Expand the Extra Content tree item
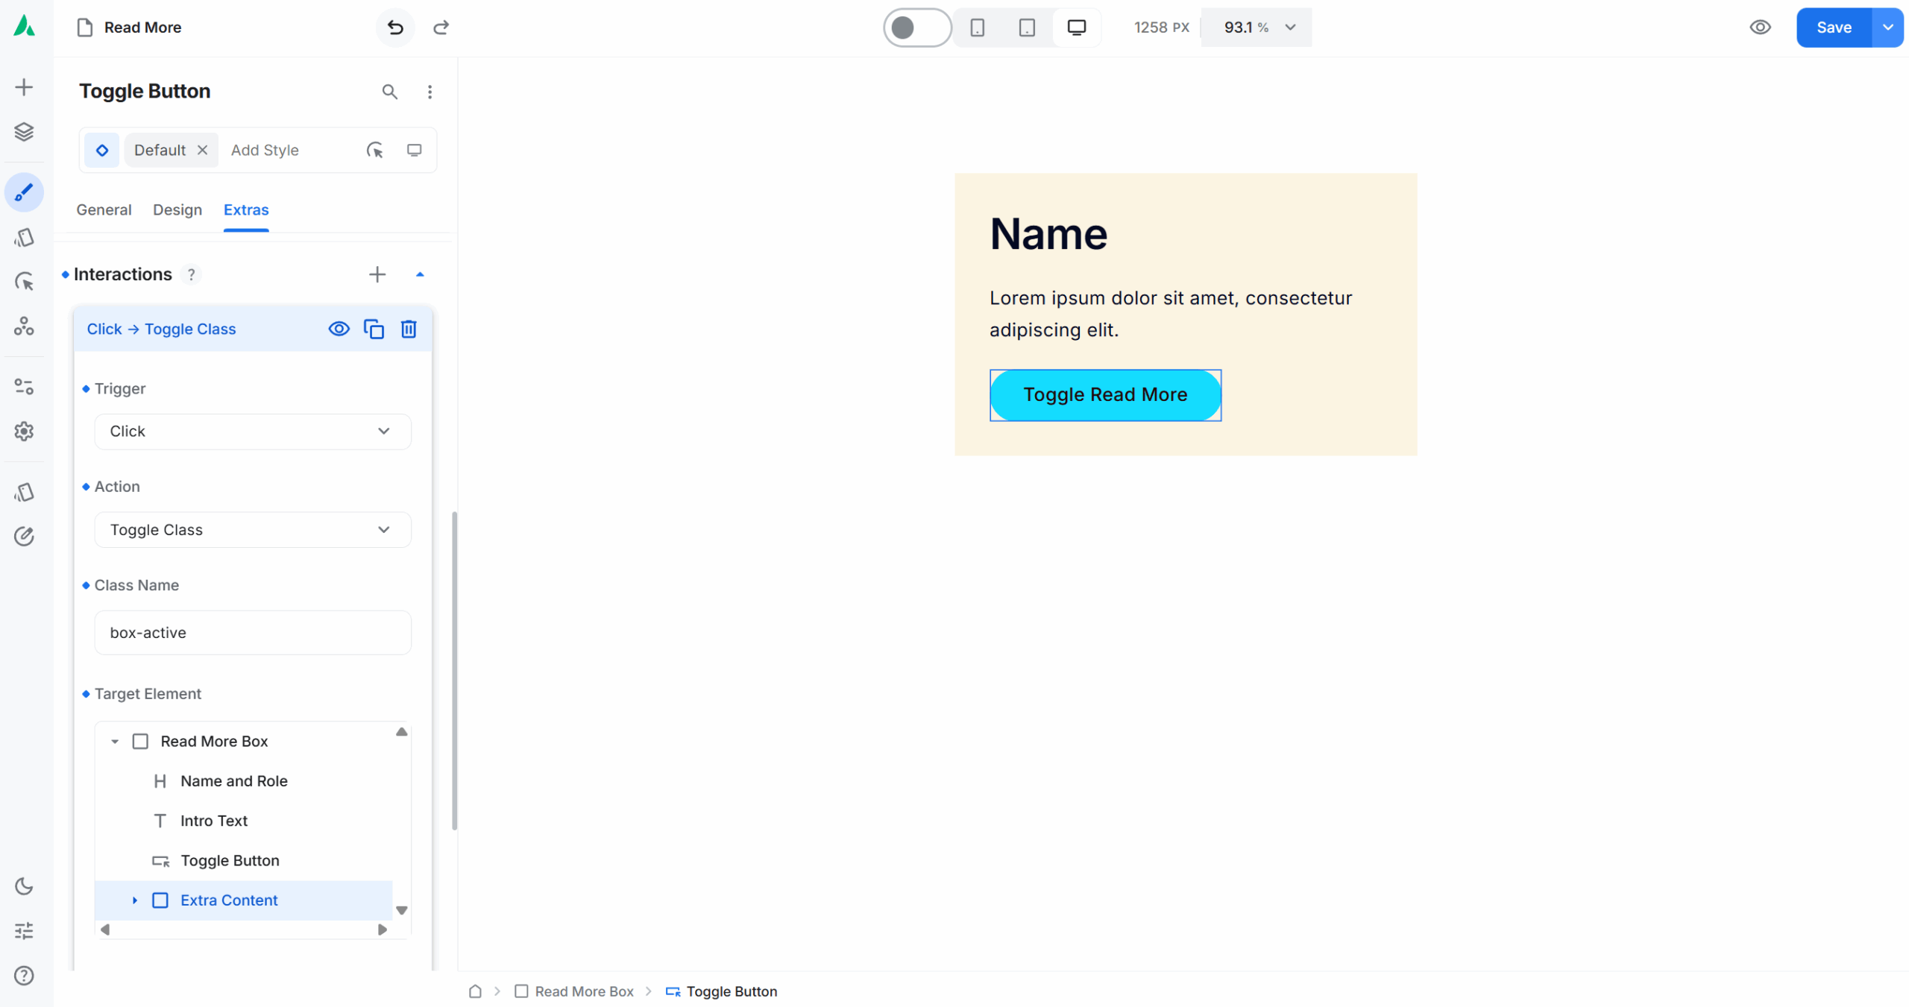This screenshot has width=1909, height=1007. point(135,900)
